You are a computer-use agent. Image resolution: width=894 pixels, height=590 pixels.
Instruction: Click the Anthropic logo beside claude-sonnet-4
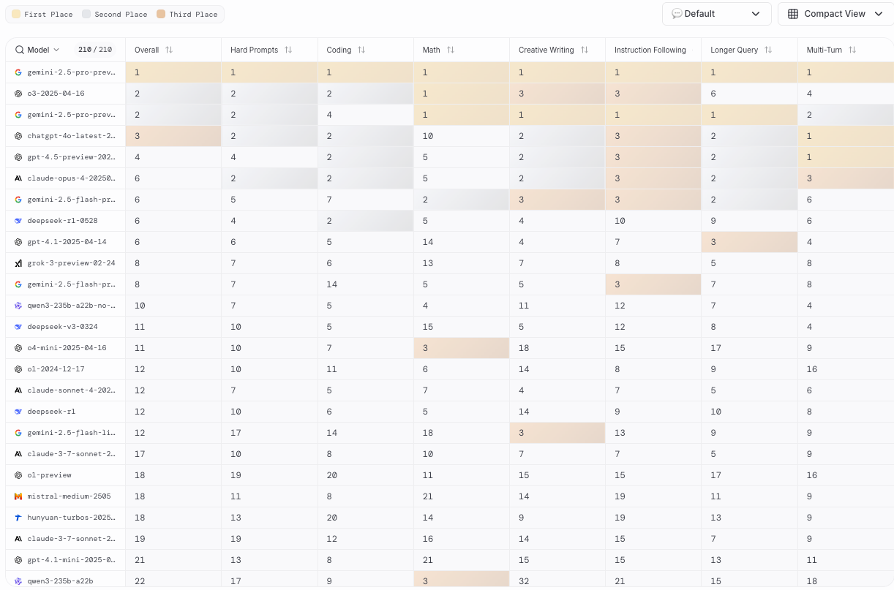tap(18, 390)
